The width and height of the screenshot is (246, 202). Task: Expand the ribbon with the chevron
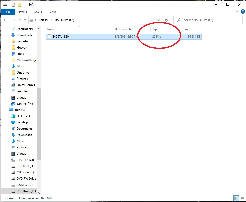pyautogui.click(x=237, y=11)
